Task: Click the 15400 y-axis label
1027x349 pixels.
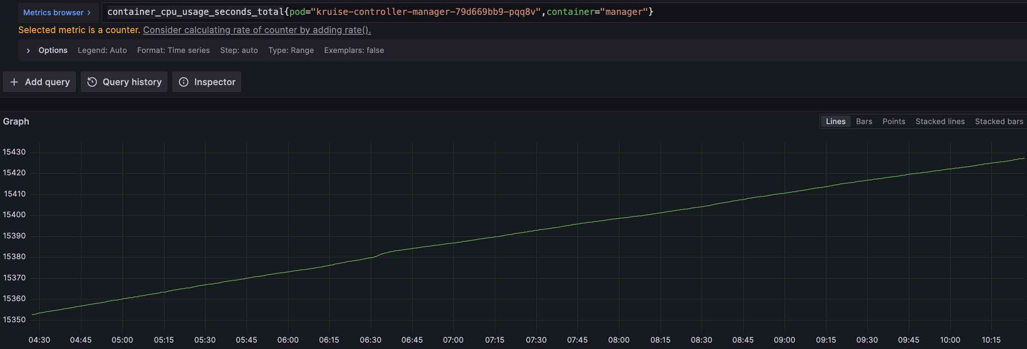Action: tap(14, 215)
